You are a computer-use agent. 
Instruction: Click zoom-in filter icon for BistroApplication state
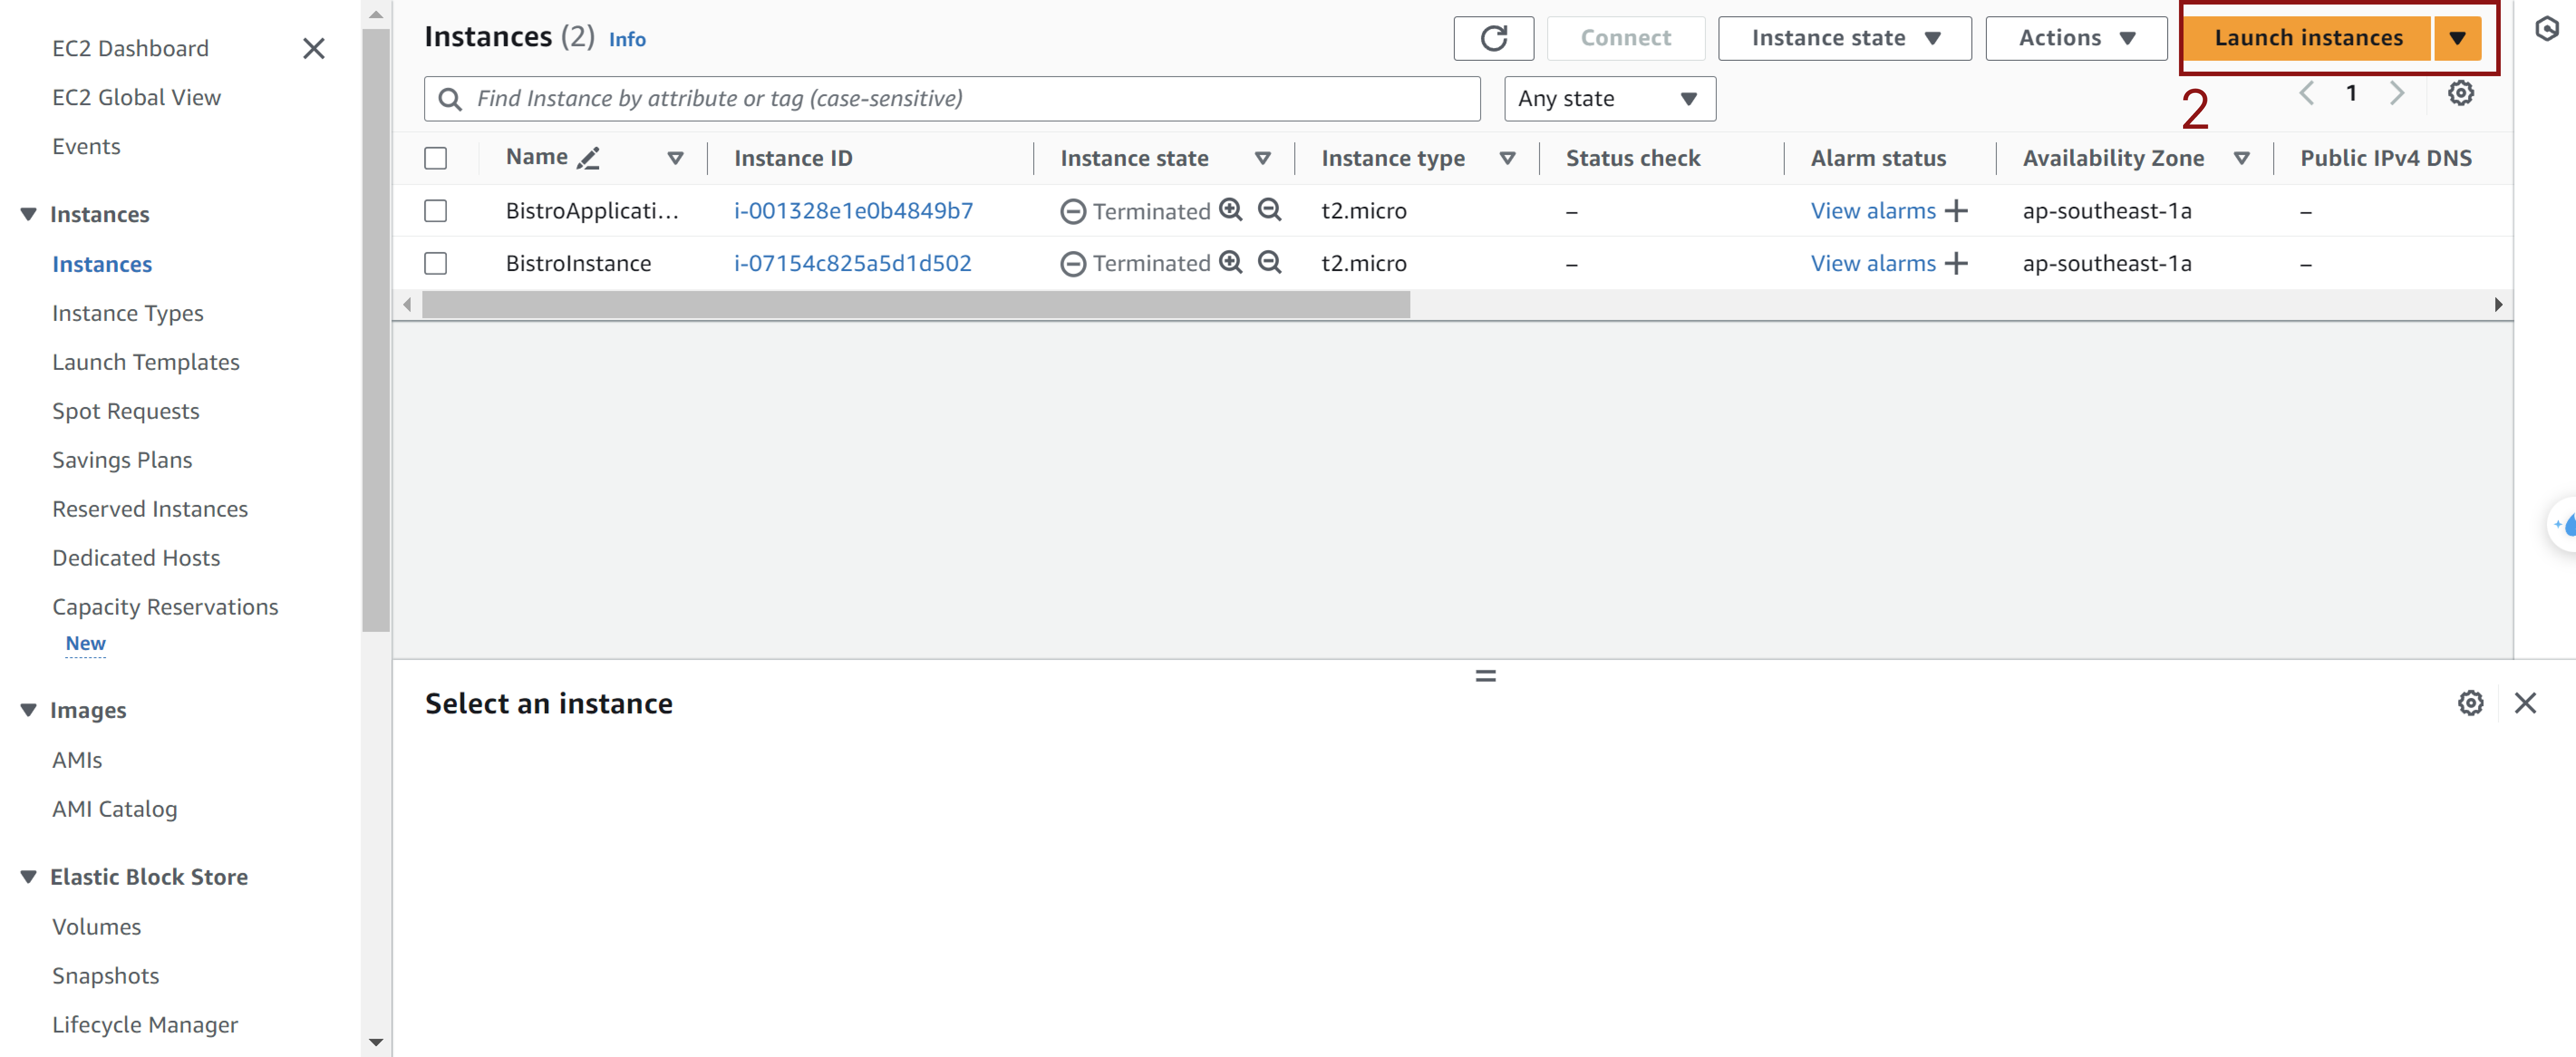1230,209
